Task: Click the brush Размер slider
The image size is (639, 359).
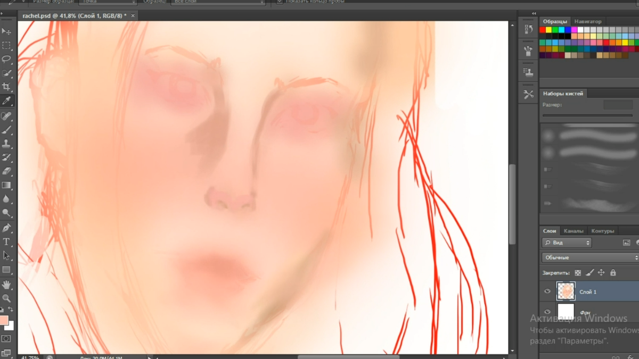Action: pyautogui.click(x=587, y=115)
